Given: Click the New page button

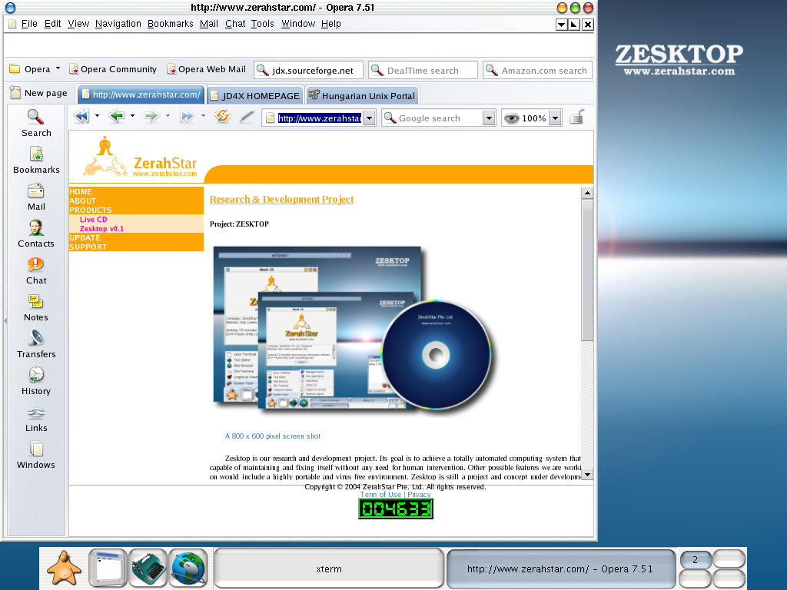Looking at the screenshot, I should [39, 93].
